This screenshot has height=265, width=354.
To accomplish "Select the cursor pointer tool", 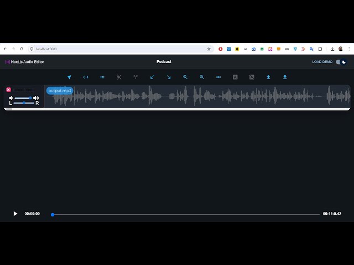I will point(69,77).
